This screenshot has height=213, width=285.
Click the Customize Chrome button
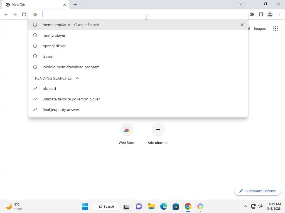(257, 191)
